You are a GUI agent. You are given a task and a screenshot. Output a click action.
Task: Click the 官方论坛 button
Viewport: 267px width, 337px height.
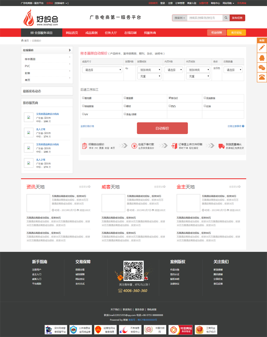pos(236,32)
